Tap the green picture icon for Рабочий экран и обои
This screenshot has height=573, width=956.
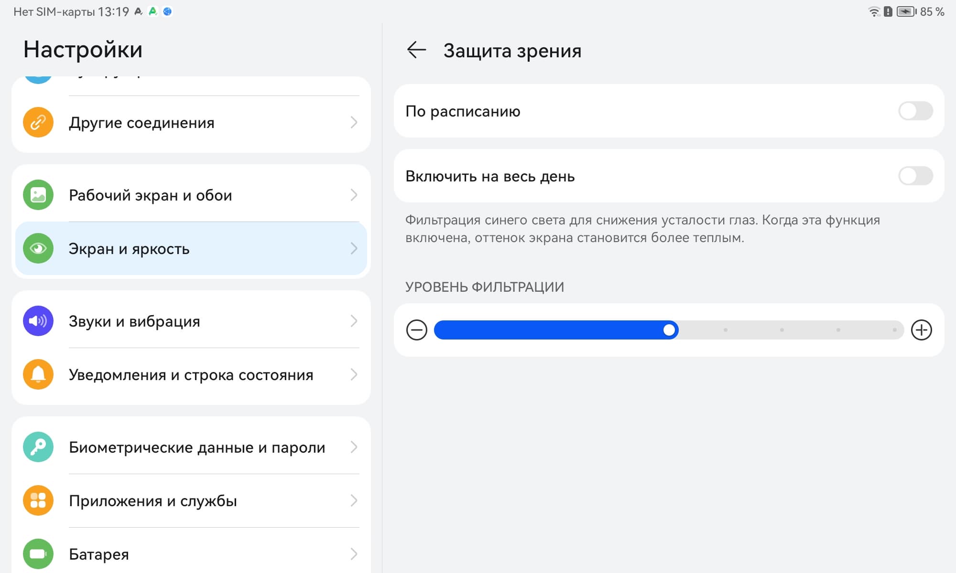click(x=38, y=195)
